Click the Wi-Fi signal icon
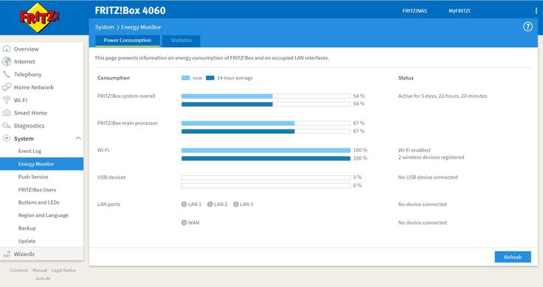This screenshot has height=287, width=543. click(7, 100)
